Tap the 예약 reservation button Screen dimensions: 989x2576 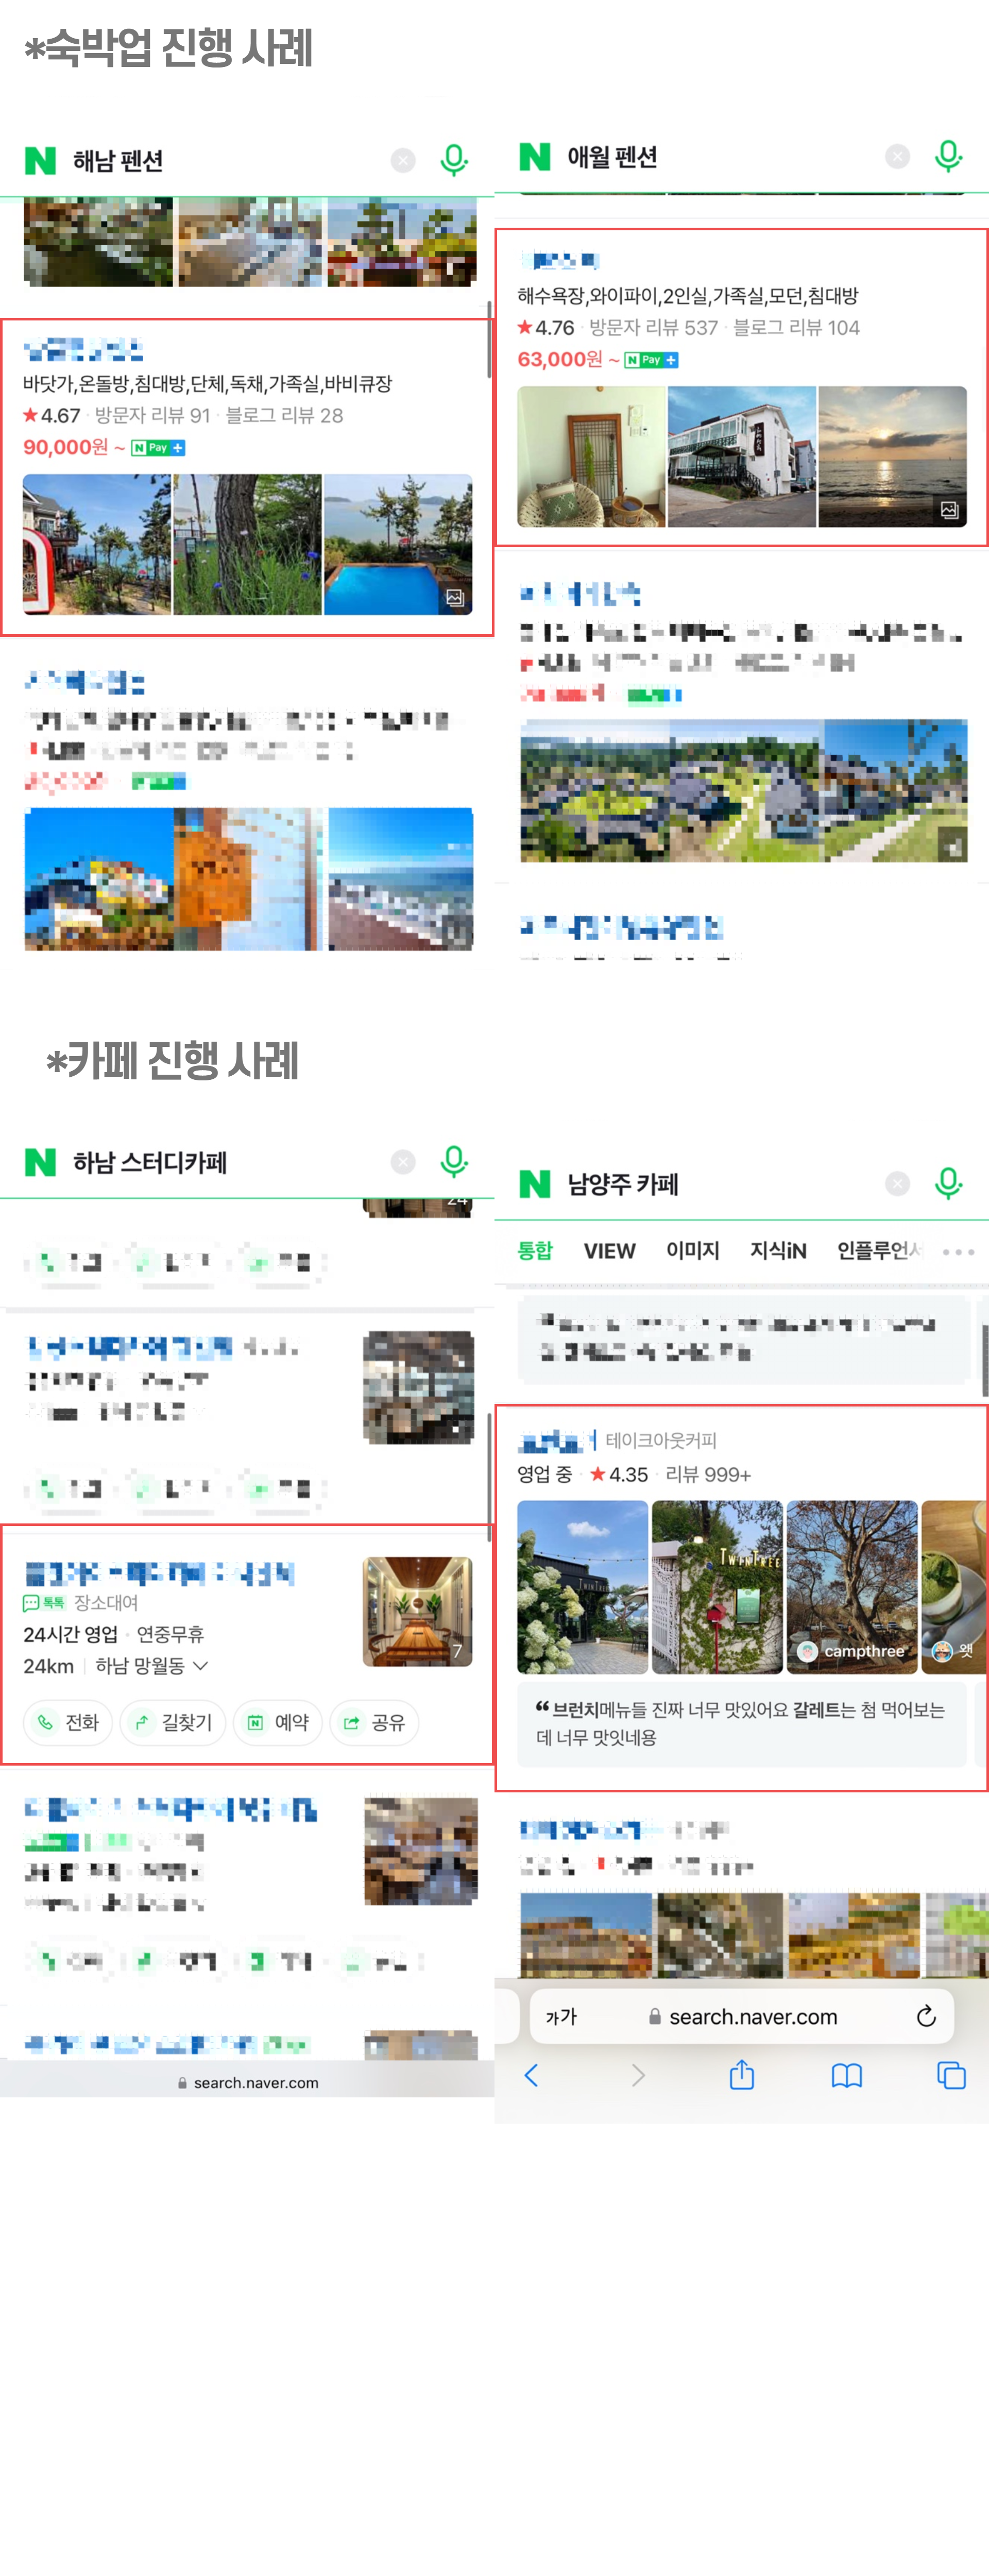[x=278, y=1722]
